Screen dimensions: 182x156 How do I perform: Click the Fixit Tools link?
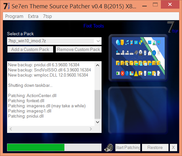[94, 26]
